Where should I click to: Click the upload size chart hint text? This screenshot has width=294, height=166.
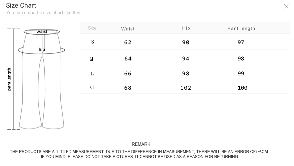tap(43, 13)
